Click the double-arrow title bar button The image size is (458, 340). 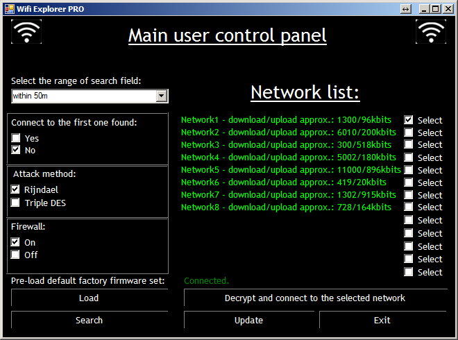(406, 9)
